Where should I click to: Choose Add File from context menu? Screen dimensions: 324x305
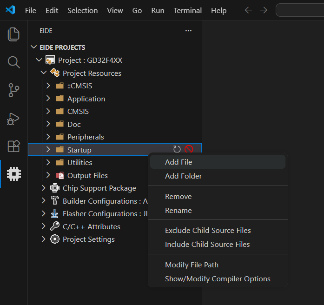(x=218, y=162)
